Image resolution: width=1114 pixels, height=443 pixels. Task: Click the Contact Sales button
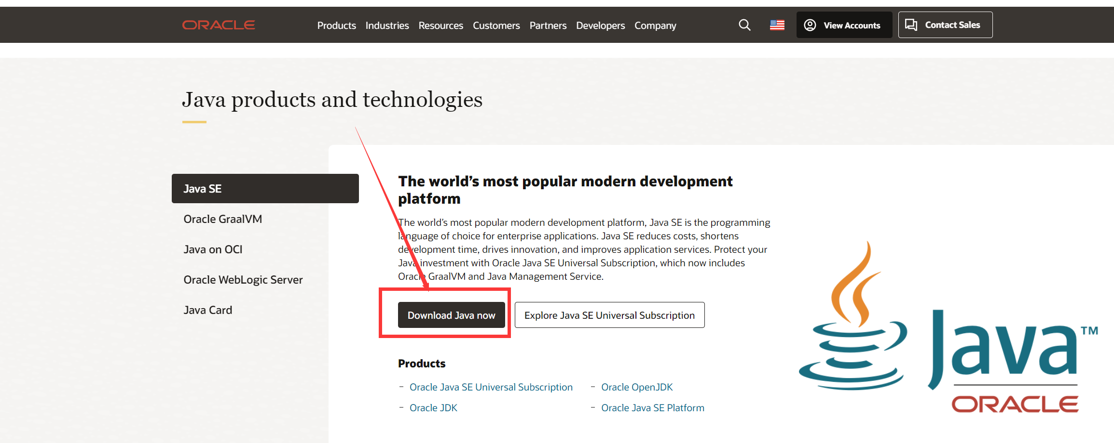click(x=945, y=25)
